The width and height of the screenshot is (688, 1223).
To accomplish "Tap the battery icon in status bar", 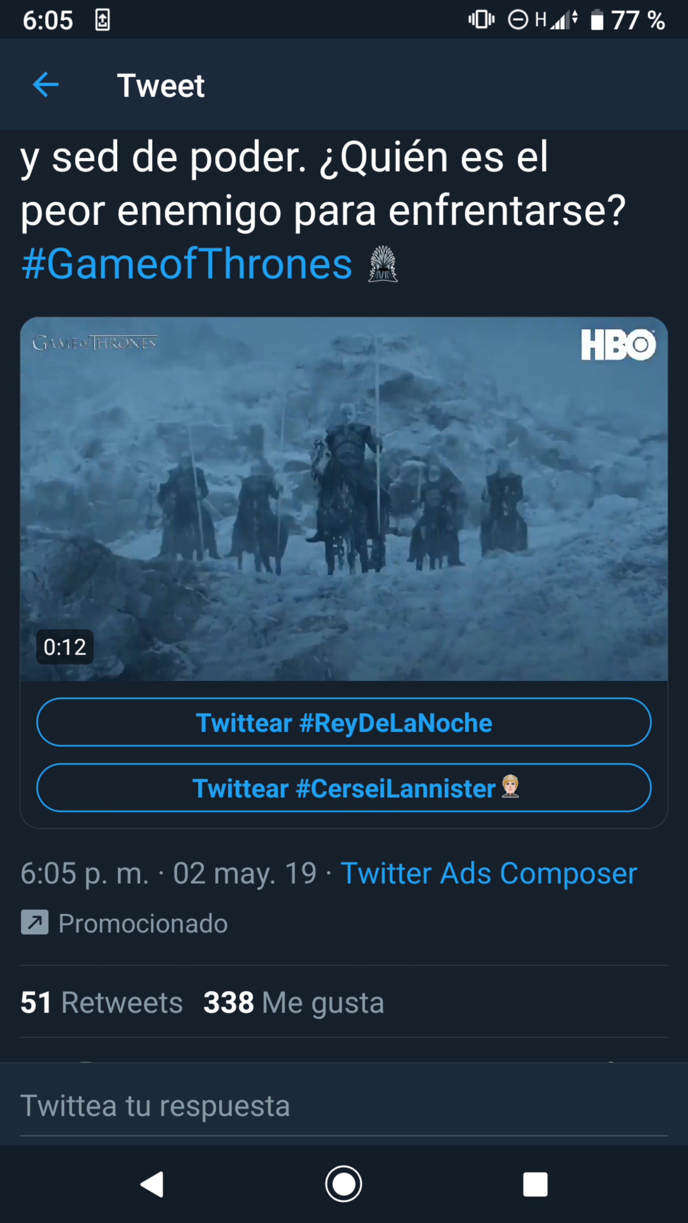I will pyautogui.click(x=597, y=20).
